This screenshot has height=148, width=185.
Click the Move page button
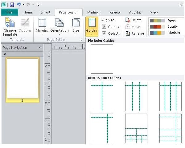tap(133, 27)
